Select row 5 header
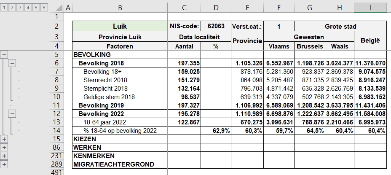The width and height of the screenshot is (391, 175). tap(56, 55)
